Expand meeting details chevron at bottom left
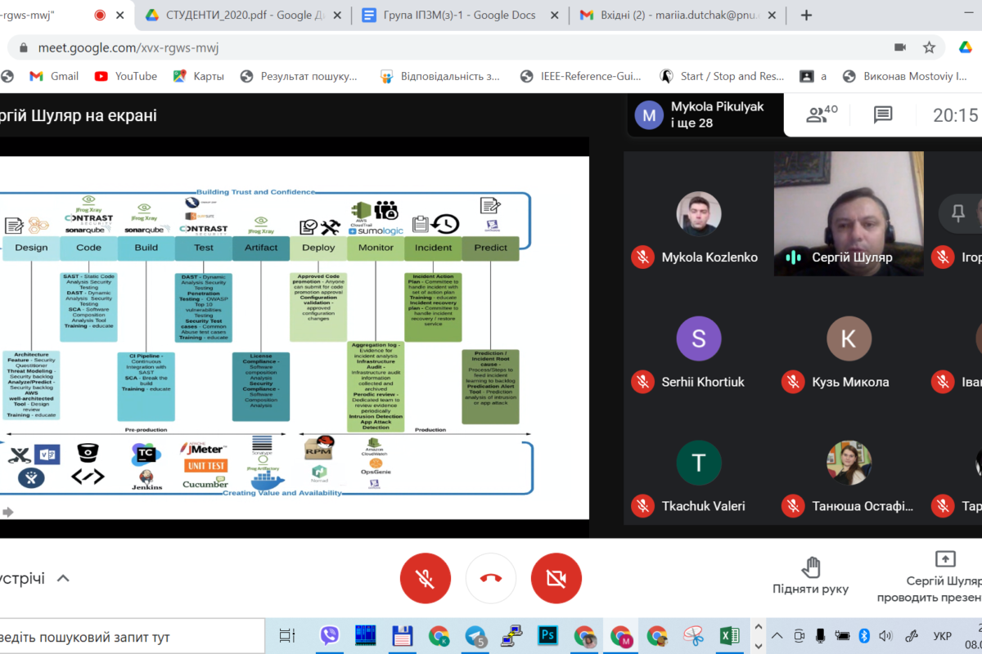 (63, 578)
